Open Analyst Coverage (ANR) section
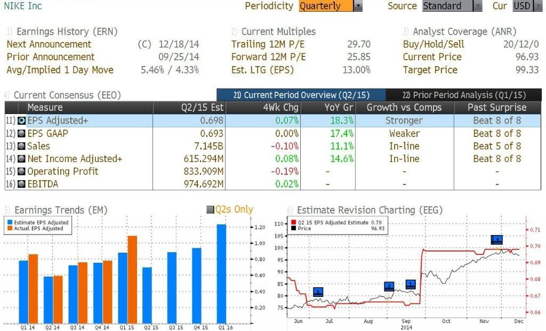This screenshot has width=546, height=331. pyautogui.click(x=464, y=31)
